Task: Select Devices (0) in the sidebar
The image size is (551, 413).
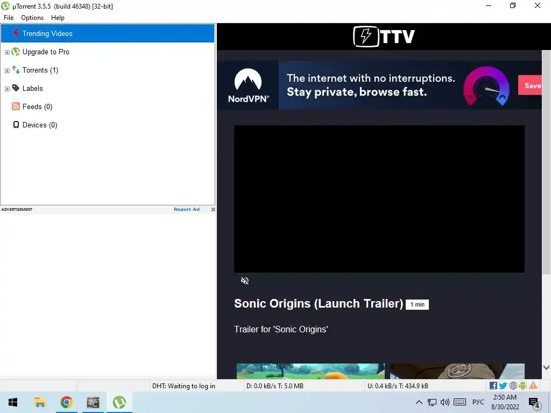Action: pos(40,125)
